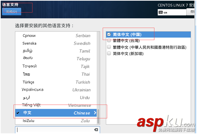Screen dimensions: 197x134
Task: Uncheck 简体中文 (中国) checkbox
Action: tap(109, 34)
